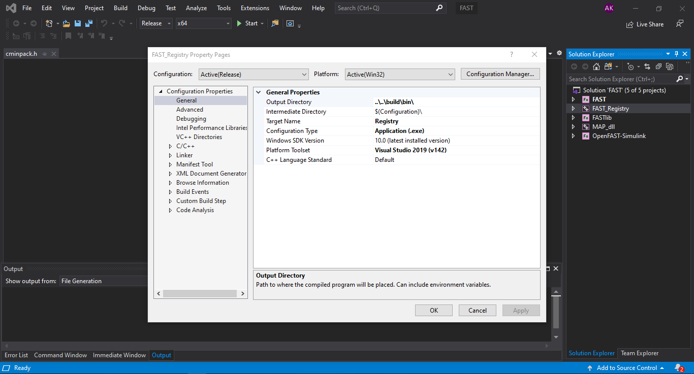This screenshot has height=374, width=694.
Task: Open Live Share from the title bar icon
Action: (645, 24)
